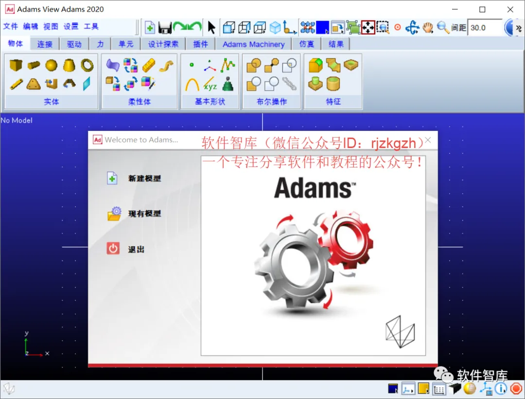
Task: Switch to the 单元 tab
Action: click(126, 44)
